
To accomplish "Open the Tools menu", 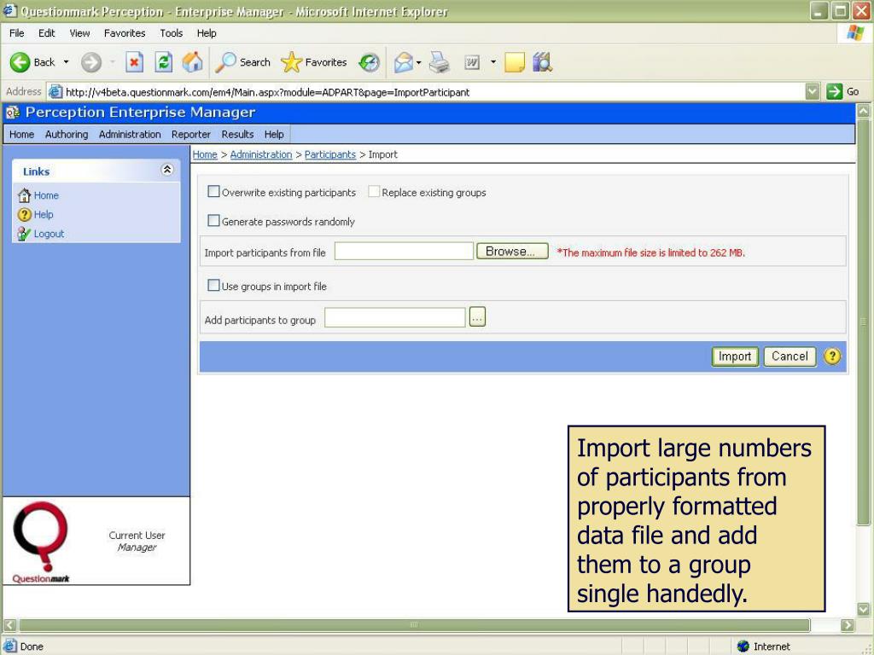I will pyautogui.click(x=171, y=33).
